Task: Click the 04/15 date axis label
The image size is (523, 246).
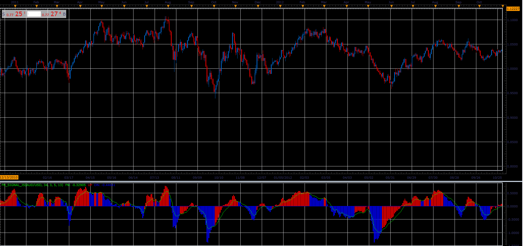Action: coord(90,178)
